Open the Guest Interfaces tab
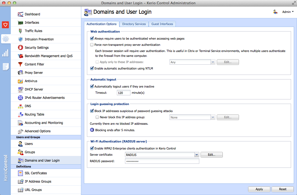 tap(162, 24)
